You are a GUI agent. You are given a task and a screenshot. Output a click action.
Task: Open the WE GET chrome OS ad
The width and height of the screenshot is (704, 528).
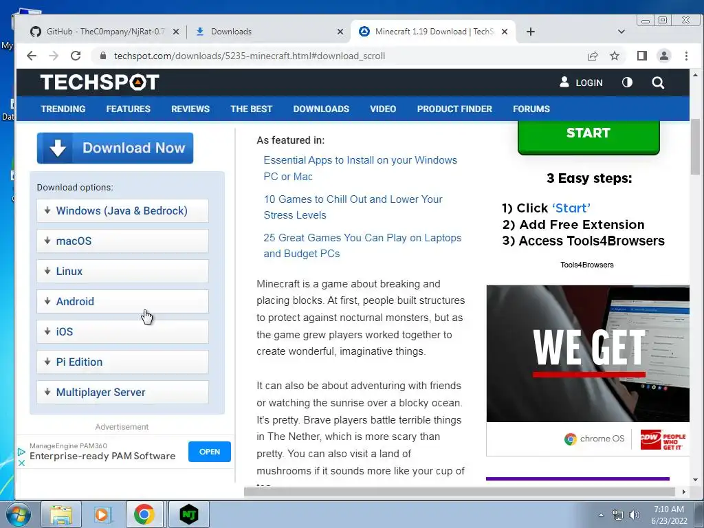click(x=588, y=371)
